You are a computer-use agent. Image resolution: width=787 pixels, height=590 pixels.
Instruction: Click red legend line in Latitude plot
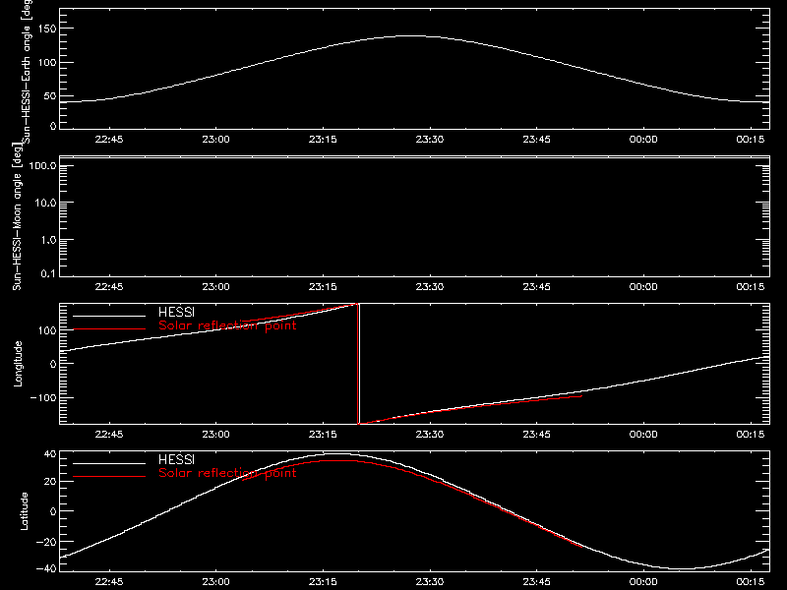(109, 477)
